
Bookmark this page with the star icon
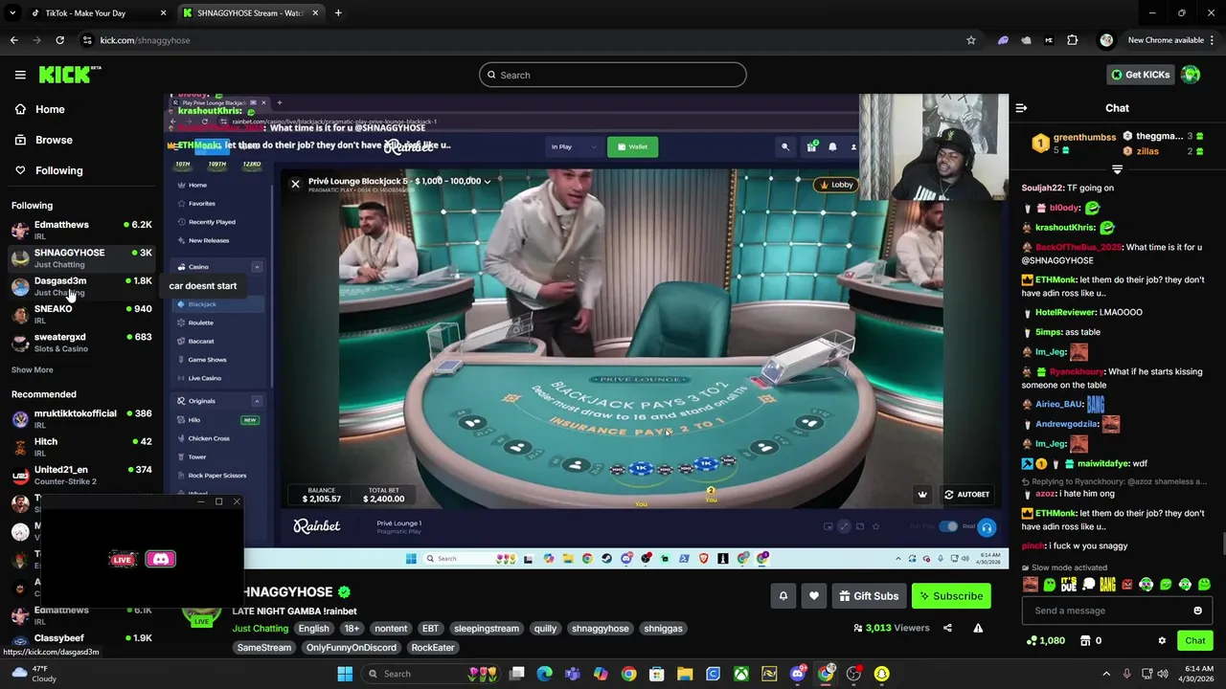coord(970,40)
